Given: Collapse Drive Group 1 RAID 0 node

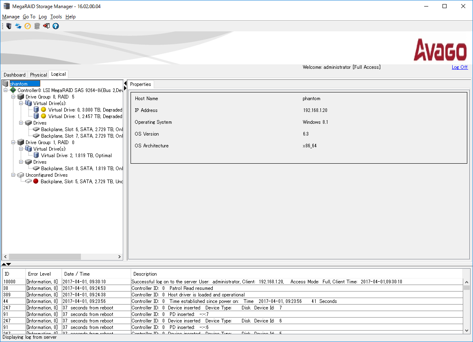Looking at the screenshot, I should [x=13, y=142].
